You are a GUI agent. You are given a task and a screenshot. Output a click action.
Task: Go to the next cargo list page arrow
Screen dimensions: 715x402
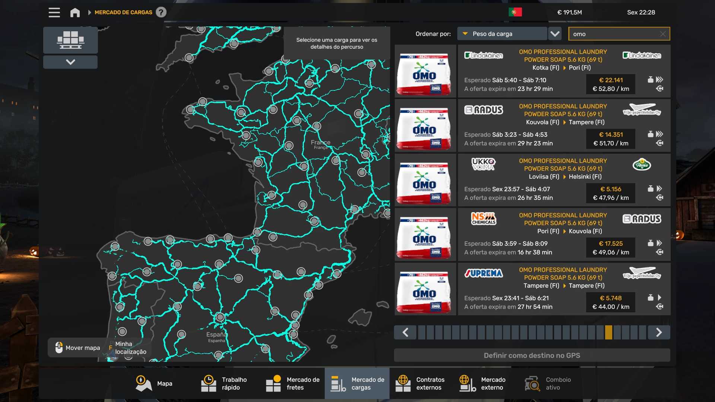659,332
